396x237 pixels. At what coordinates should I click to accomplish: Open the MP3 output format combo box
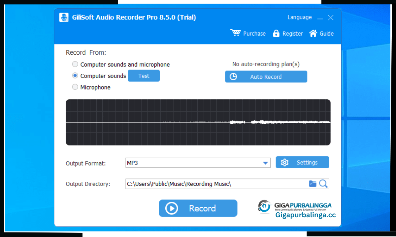point(198,163)
